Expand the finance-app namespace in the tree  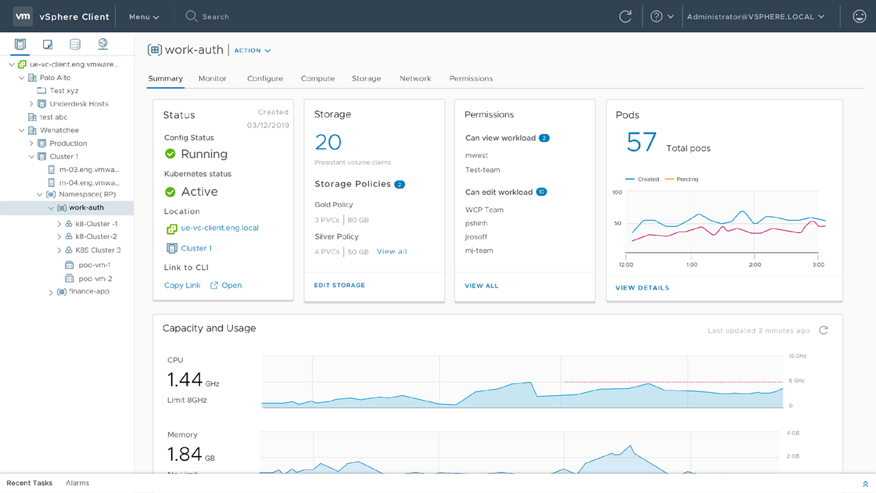point(50,291)
